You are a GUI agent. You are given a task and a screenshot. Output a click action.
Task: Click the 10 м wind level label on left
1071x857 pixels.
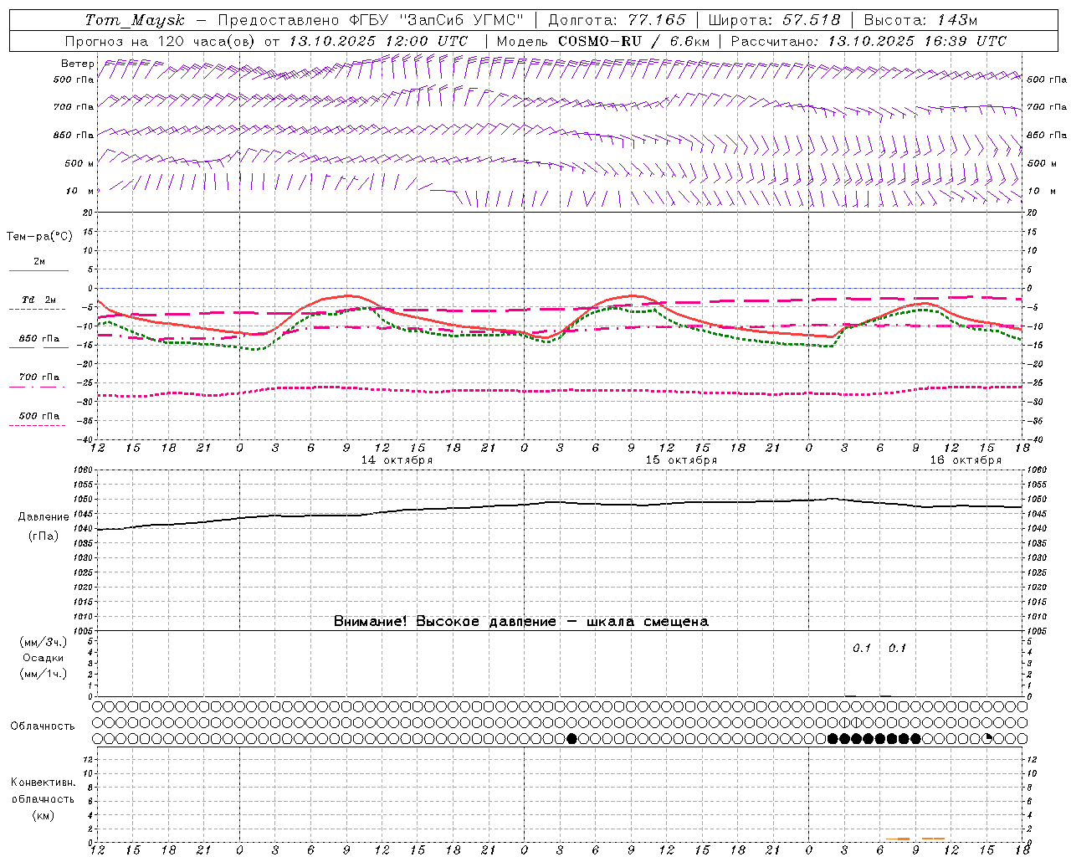coord(80,191)
